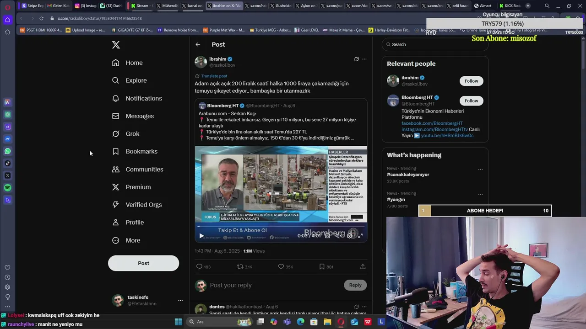Go to Home in X sidebar
This screenshot has width=586, height=329.
(x=128, y=63)
